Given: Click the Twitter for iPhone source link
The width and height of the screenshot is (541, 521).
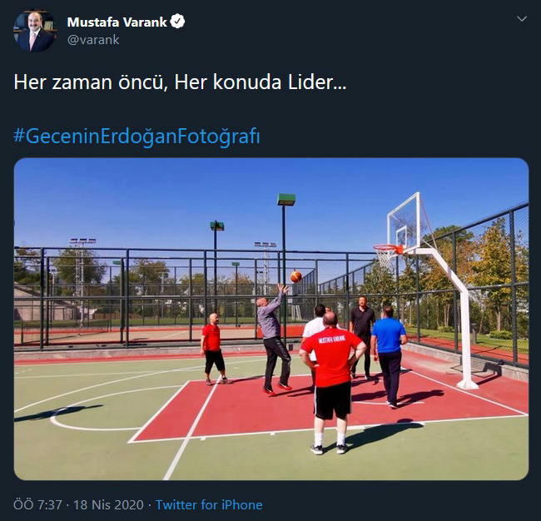Looking at the screenshot, I should tap(209, 505).
